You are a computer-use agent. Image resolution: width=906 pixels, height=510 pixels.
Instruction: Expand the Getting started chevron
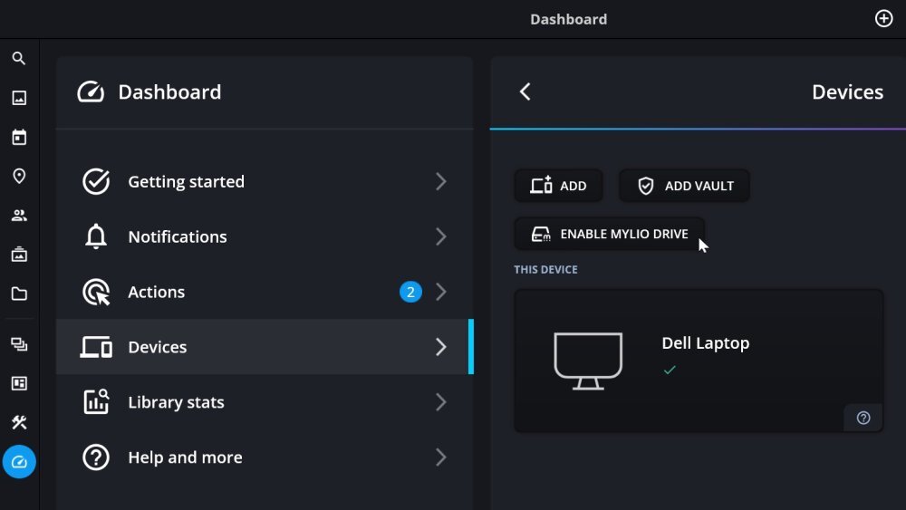(x=441, y=181)
